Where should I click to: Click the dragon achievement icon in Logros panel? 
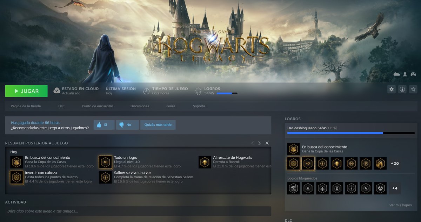[380, 164]
